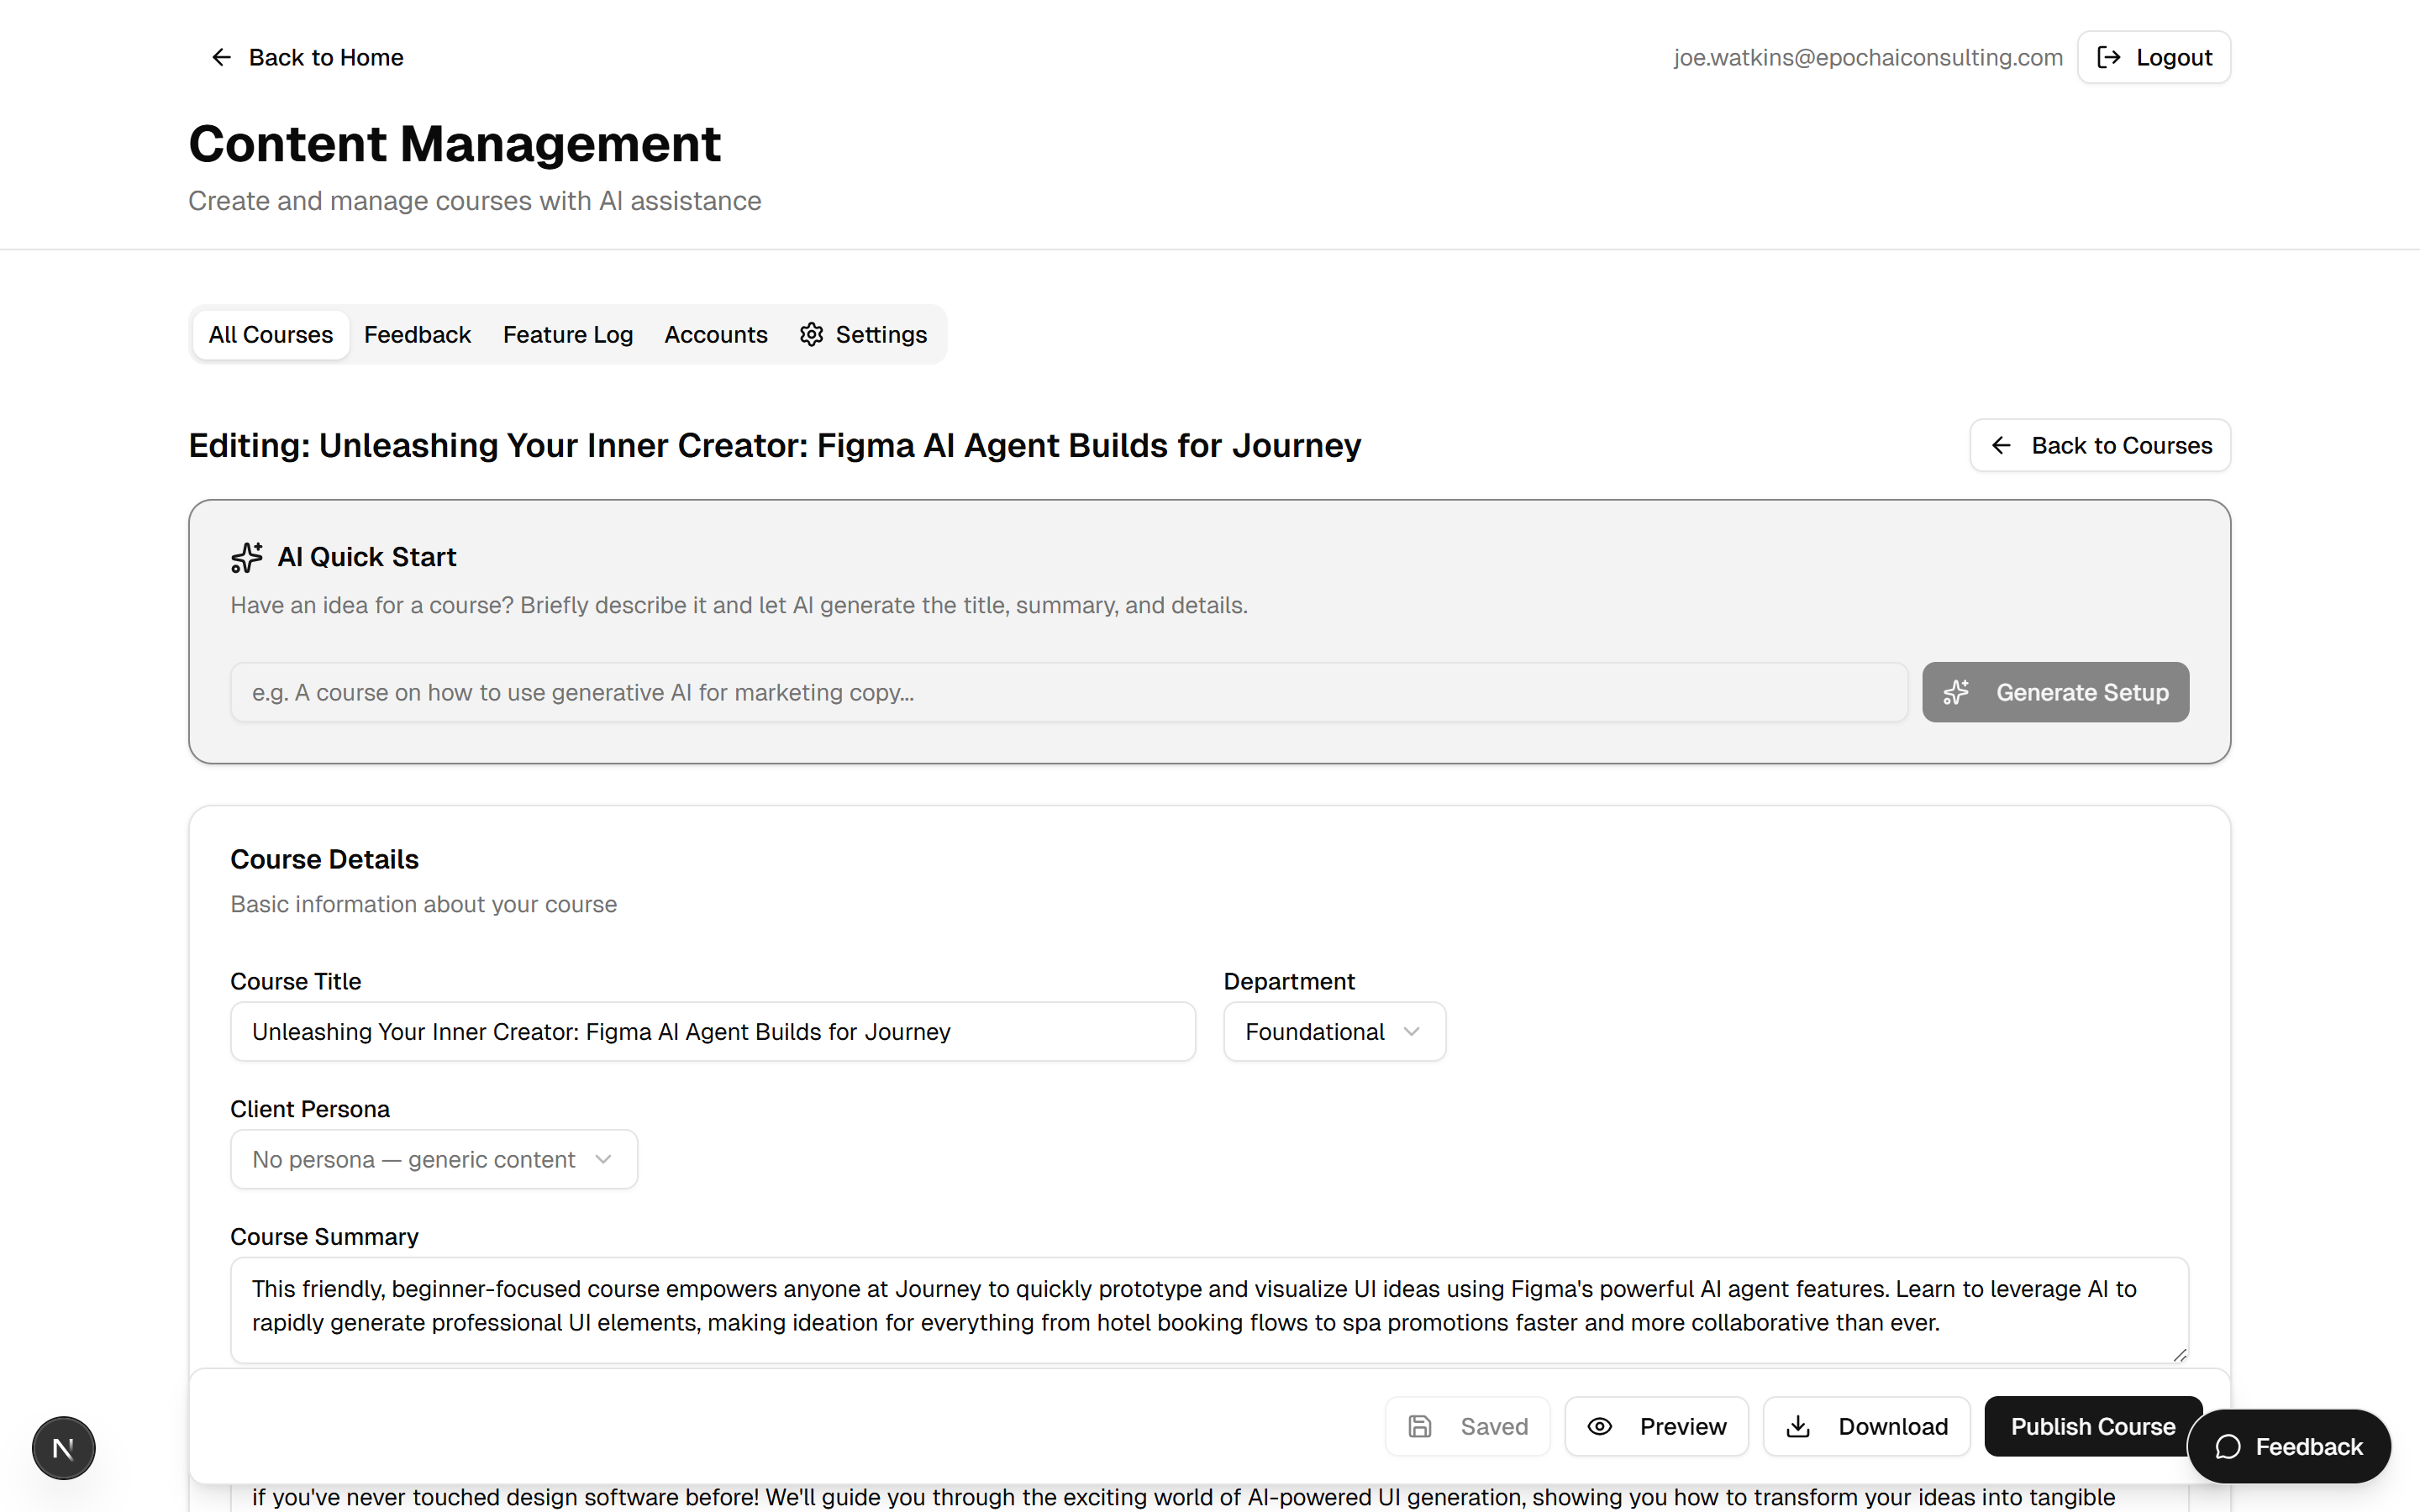The image size is (2420, 1512).
Task: Log out of the account
Action: (2154, 57)
